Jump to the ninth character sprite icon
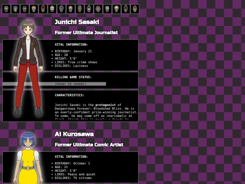The width and height of the screenshot is (245, 184). pyautogui.click(x=80, y=9)
